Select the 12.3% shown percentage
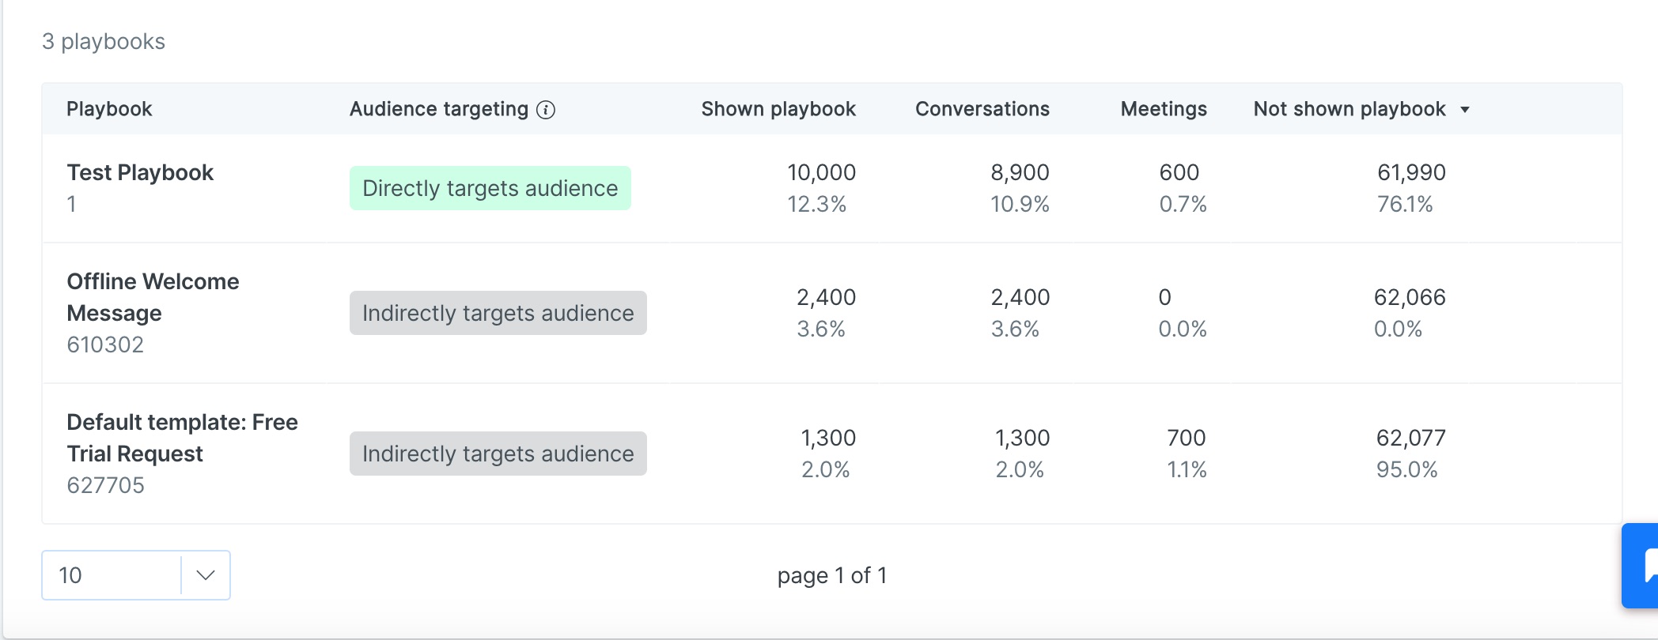 tap(816, 204)
